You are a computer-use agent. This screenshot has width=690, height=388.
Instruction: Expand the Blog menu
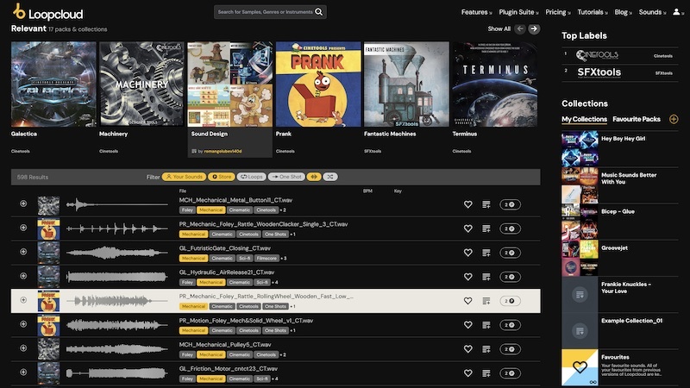623,12
